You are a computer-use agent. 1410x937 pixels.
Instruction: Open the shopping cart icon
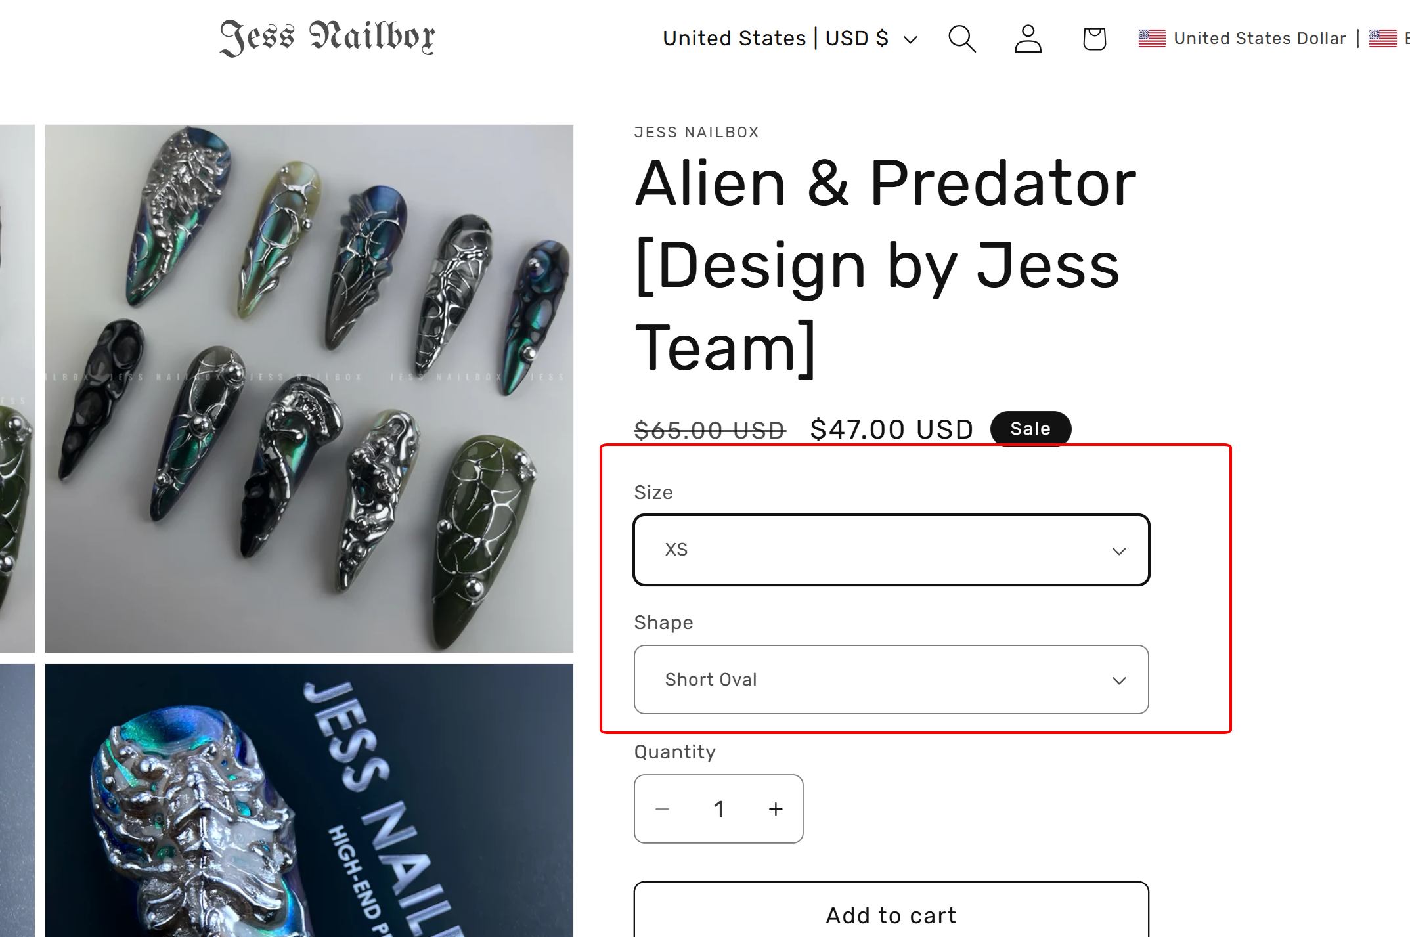(1094, 39)
